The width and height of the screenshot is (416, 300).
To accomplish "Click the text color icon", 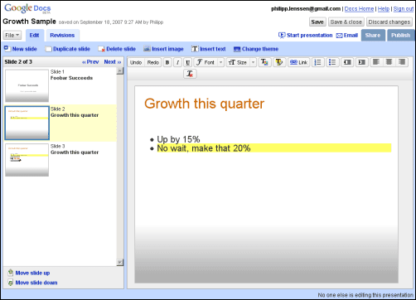I will coord(264,62).
